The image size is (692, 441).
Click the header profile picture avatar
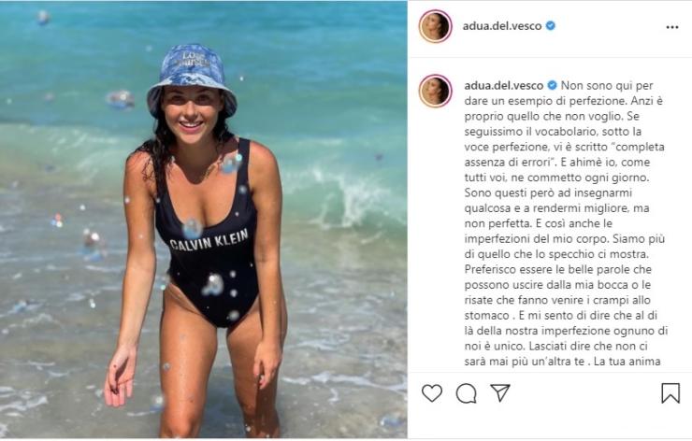[x=435, y=26]
